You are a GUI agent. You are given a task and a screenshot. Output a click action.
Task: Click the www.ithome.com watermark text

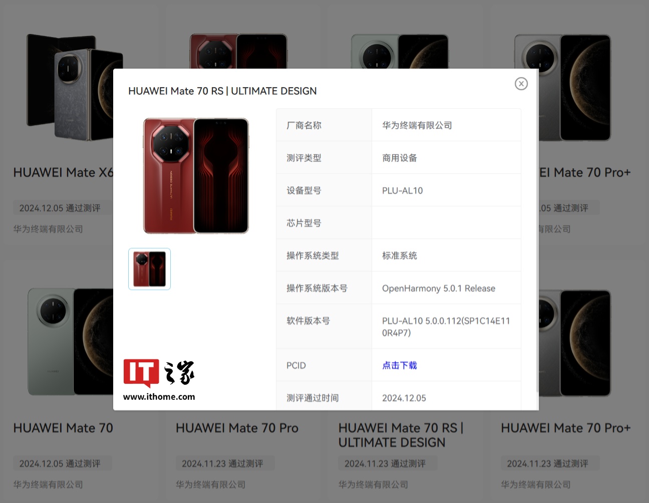click(159, 396)
